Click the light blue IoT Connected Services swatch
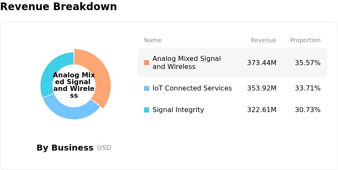 click(147, 88)
